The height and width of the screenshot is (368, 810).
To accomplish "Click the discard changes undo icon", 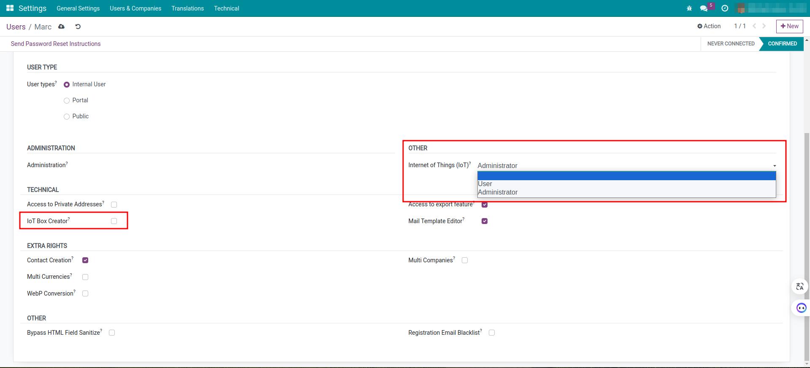I will click(78, 27).
